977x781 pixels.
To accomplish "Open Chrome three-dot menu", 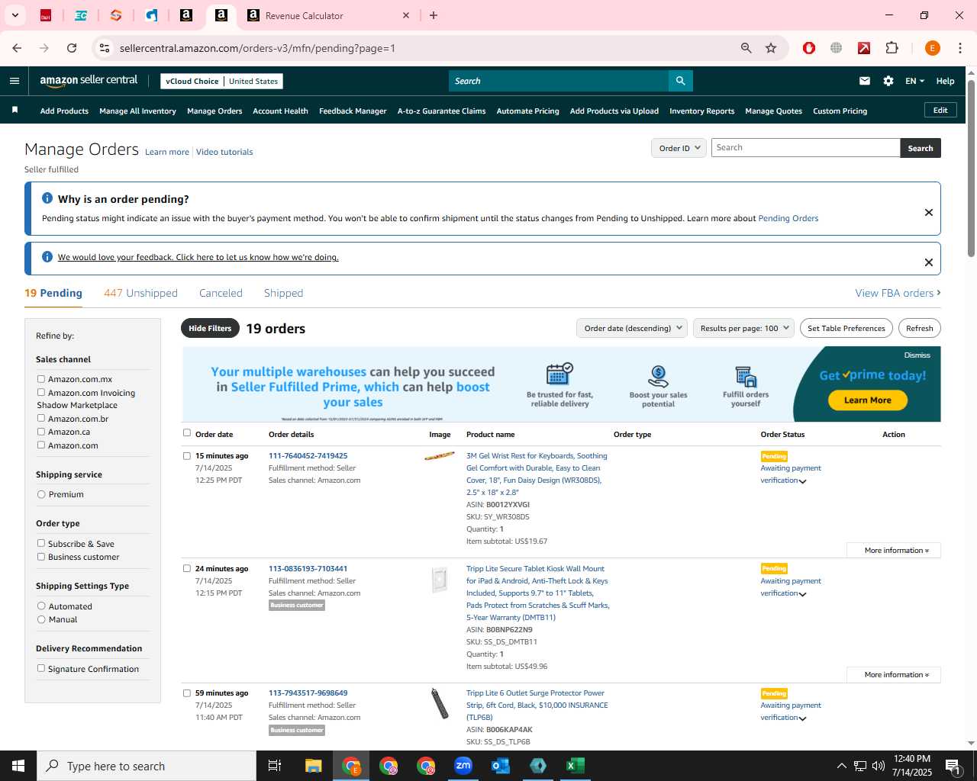I will 959,48.
